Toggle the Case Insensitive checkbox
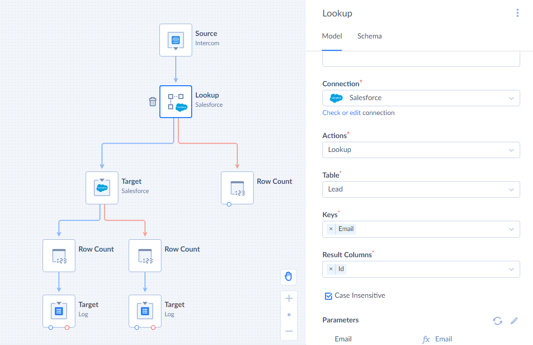 tap(329, 296)
